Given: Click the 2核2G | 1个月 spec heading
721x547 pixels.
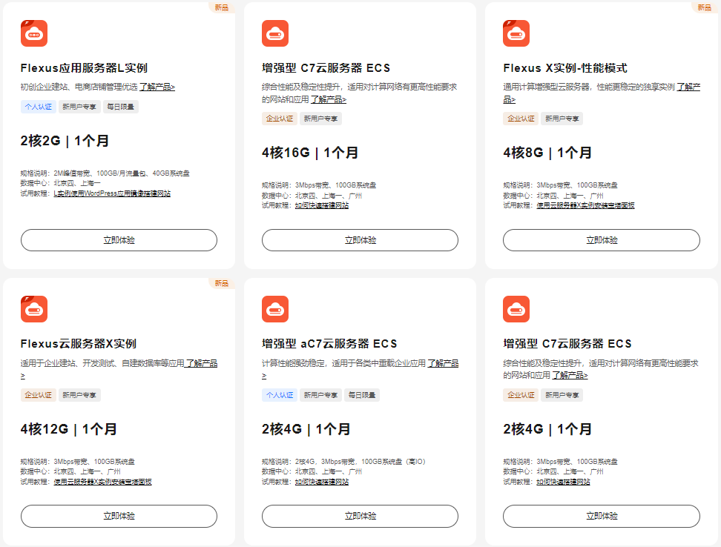Looking at the screenshot, I should tap(65, 141).
